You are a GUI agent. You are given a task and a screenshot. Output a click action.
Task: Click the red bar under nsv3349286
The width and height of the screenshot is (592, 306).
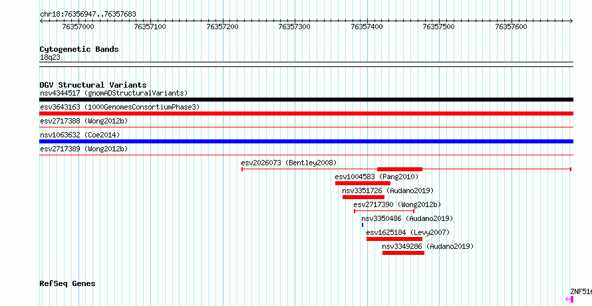point(403,253)
